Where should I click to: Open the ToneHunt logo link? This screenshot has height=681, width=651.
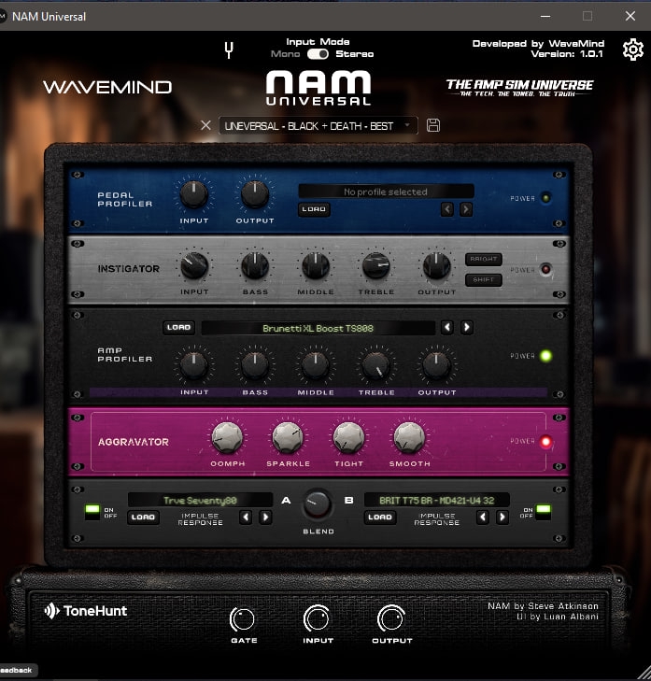tap(86, 611)
